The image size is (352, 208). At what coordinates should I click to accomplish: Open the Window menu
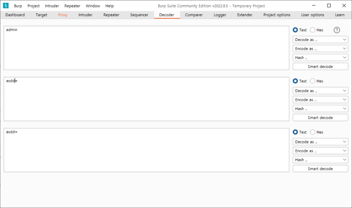click(x=93, y=6)
